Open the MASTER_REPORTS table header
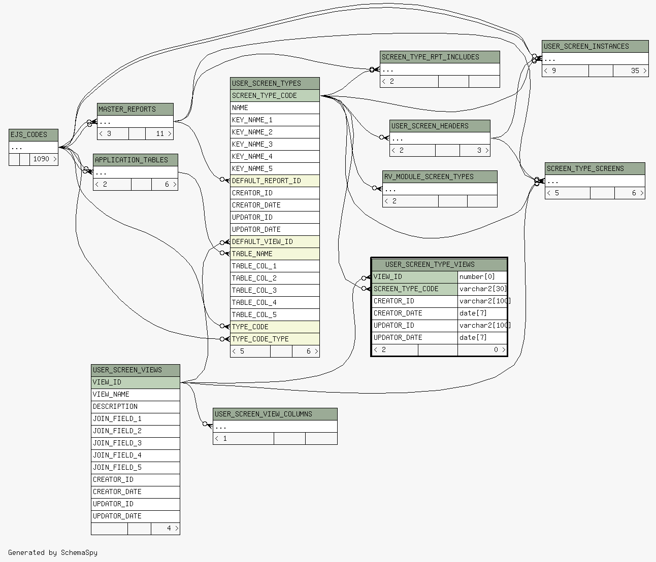The height and width of the screenshot is (562, 656). (x=135, y=110)
